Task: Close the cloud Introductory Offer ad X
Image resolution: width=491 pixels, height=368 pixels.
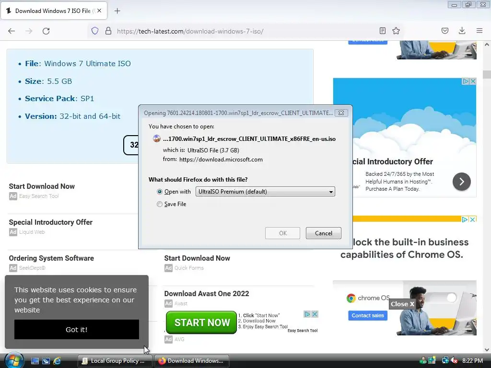Action: 473,81
